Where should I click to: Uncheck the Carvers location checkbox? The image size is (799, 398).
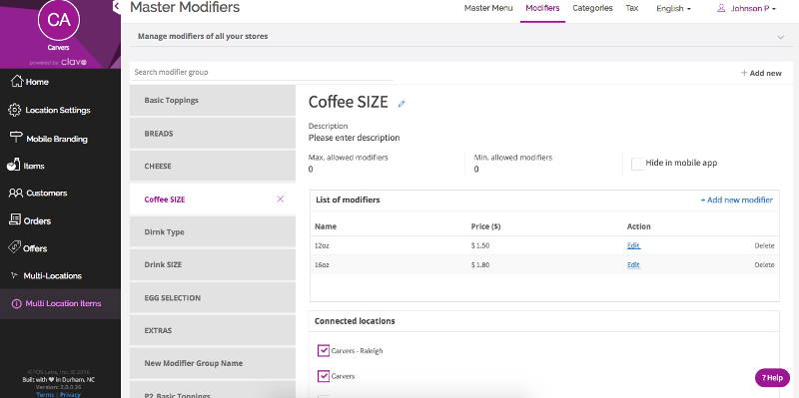pos(323,376)
